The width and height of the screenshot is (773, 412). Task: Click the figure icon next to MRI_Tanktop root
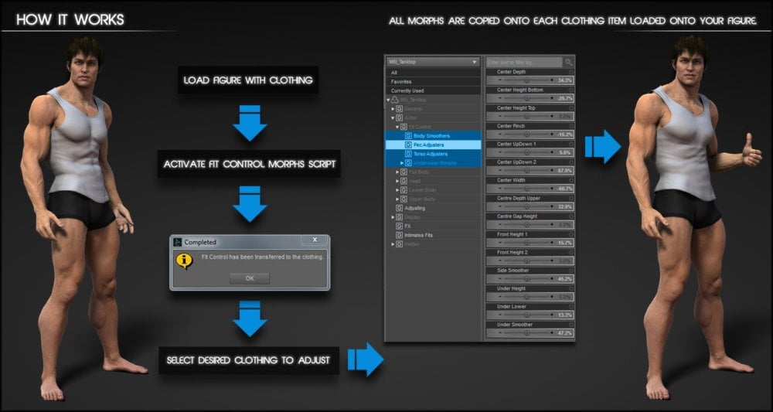[x=395, y=100]
